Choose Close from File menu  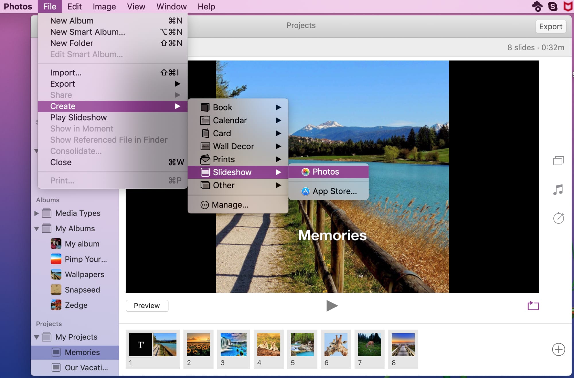(x=113, y=162)
